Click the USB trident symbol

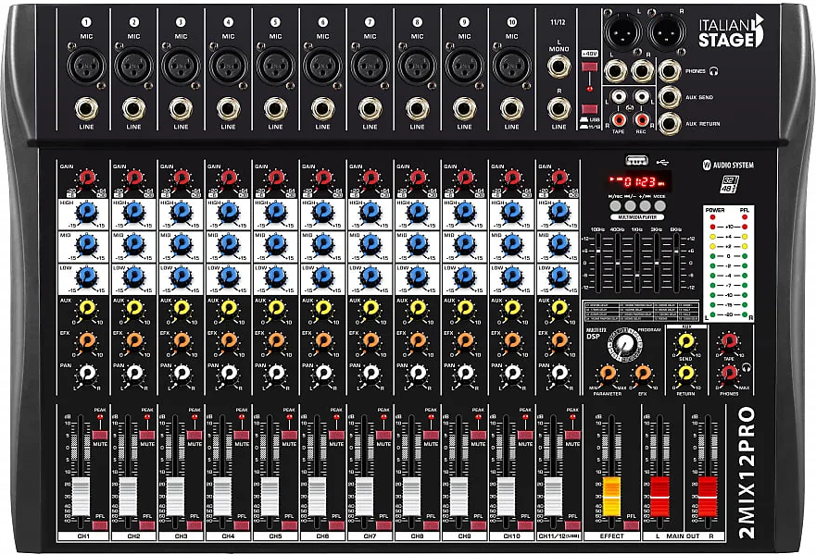pyautogui.click(x=663, y=163)
